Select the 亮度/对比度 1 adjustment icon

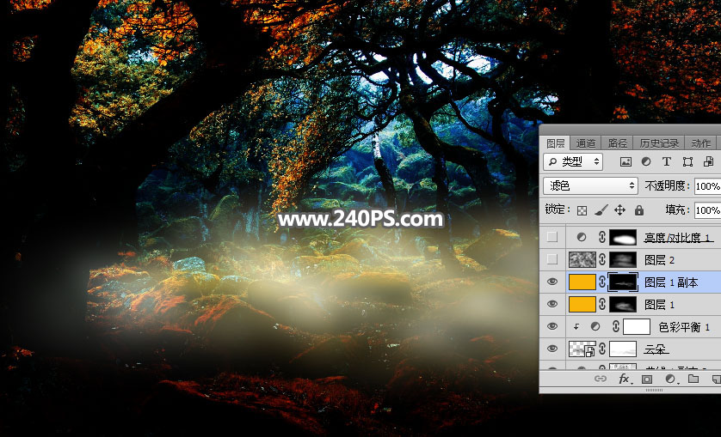(x=582, y=237)
